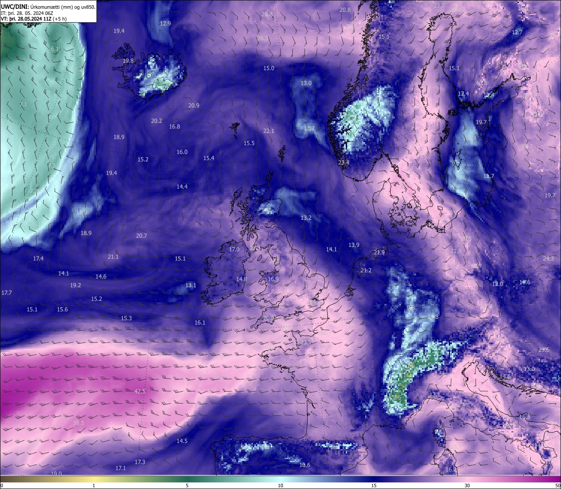Screen dimensions: 561x489
Task: Click the 26.8 value at the top
Action: (267, 14)
